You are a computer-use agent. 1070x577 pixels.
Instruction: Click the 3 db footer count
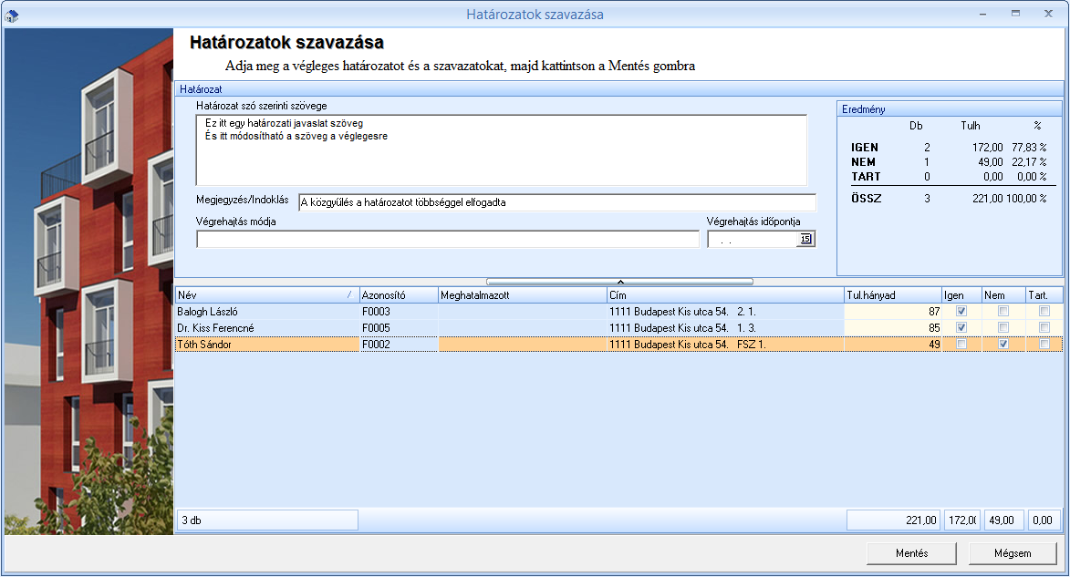click(267, 520)
